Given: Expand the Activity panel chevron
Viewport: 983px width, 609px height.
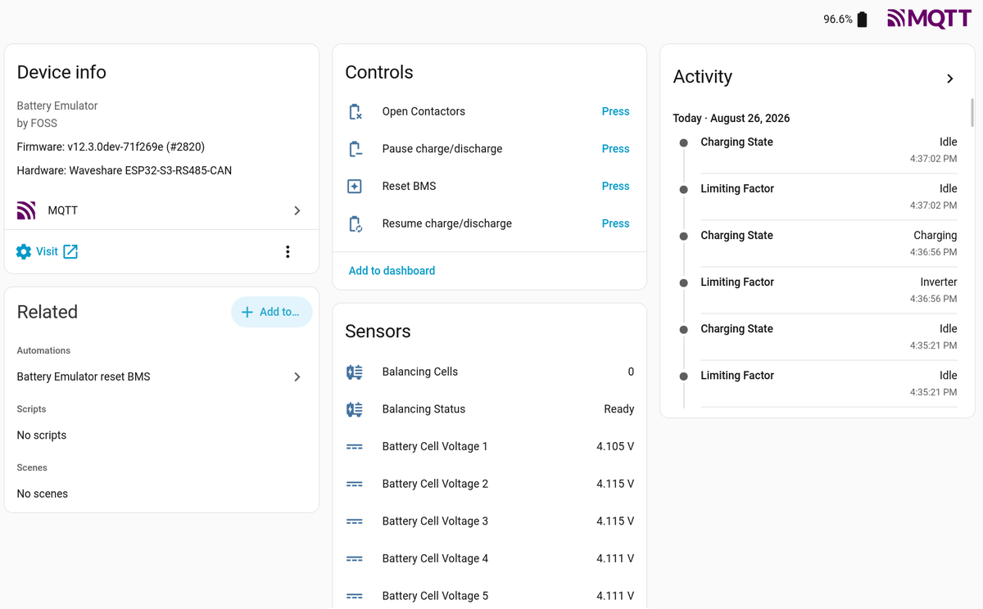Looking at the screenshot, I should (950, 79).
